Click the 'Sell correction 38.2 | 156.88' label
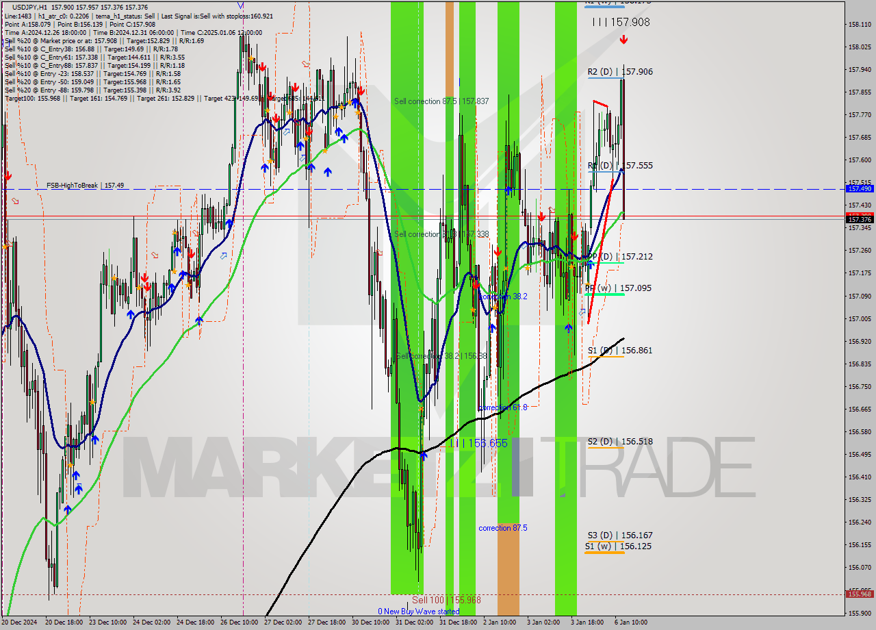Screen dimensions: 876x630 (441, 356)
